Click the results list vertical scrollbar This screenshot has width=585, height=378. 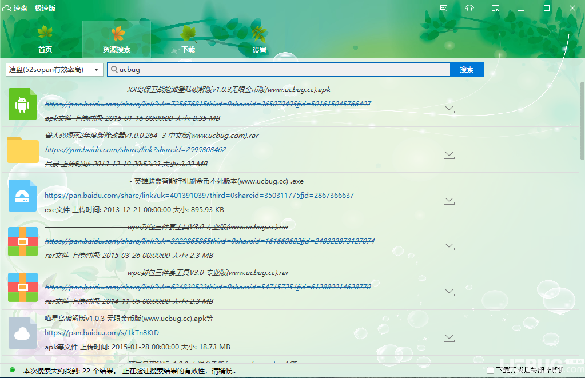click(582, 121)
